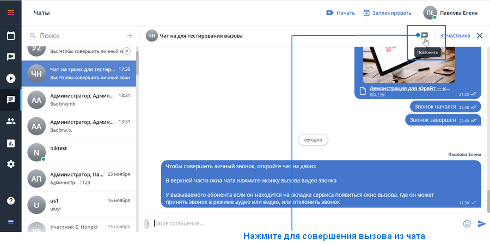Viewport: 490px width, 244px height.
Task: Click the plus icon to create chat
Action: tap(130, 35)
